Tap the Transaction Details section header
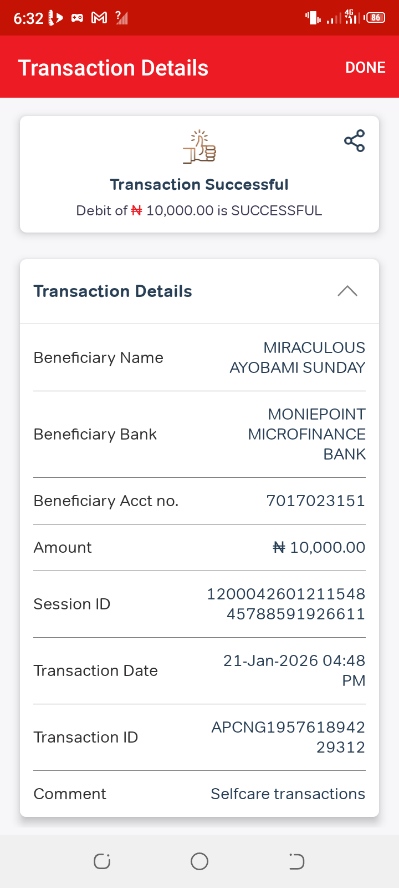The height and width of the screenshot is (888, 399). 113,291
